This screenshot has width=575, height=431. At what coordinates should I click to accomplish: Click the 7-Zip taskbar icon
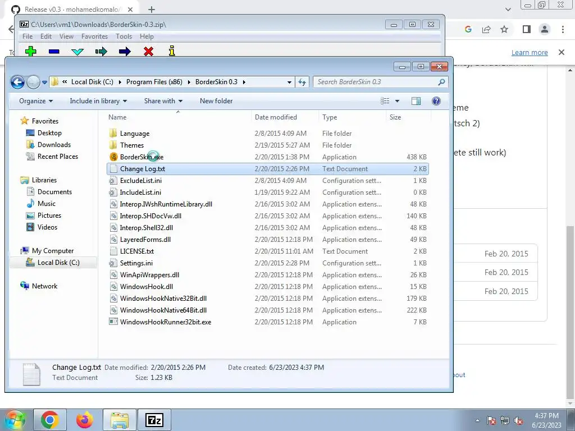click(x=154, y=420)
